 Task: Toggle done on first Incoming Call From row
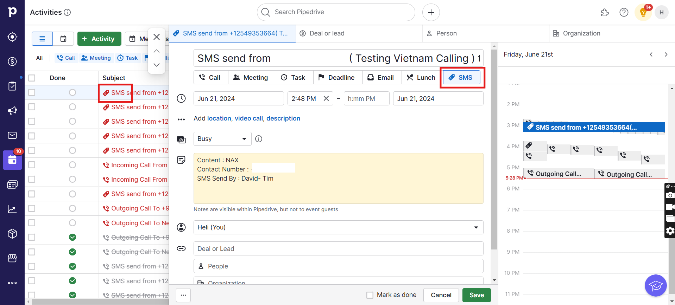[x=72, y=165]
